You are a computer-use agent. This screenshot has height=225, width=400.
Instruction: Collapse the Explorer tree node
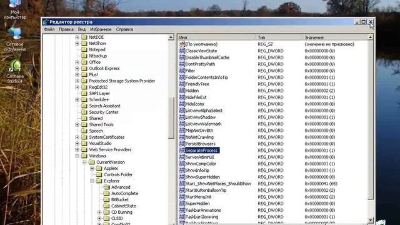[x=92, y=181]
